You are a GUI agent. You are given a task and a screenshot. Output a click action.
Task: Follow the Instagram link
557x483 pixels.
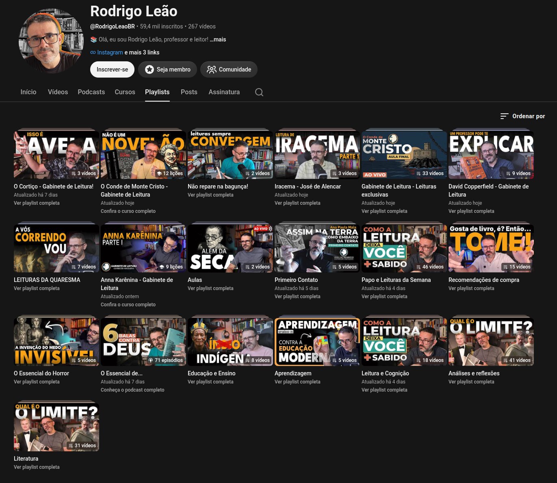[x=110, y=52]
